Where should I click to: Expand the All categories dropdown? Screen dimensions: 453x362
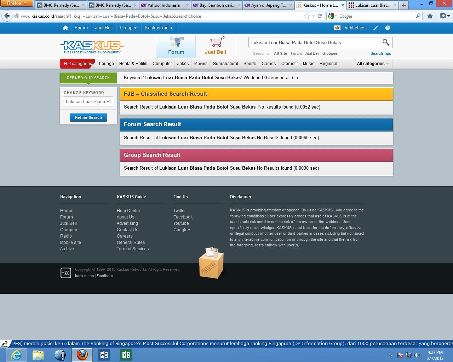[373, 64]
